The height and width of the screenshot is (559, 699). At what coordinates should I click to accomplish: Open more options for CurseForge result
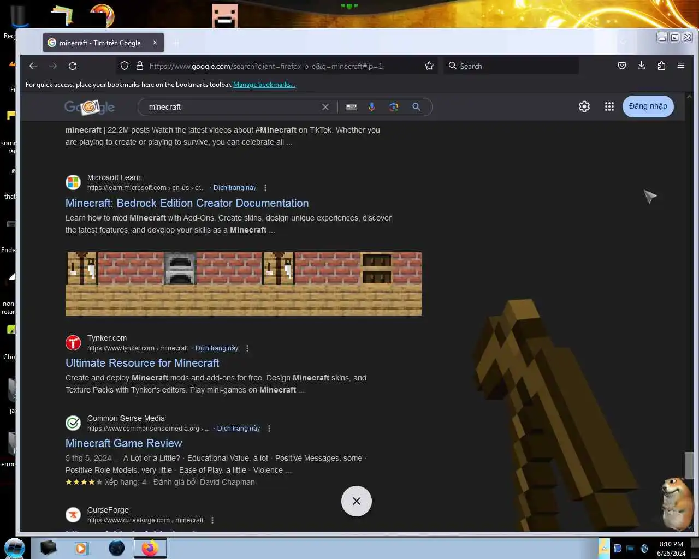tap(212, 520)
